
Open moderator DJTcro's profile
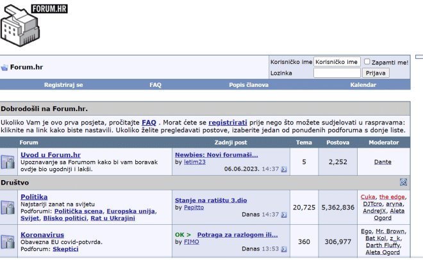(372, 204)
